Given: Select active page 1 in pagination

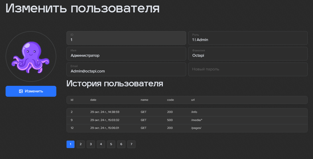Looking at the screenshot, I should (x=71, y=144).
